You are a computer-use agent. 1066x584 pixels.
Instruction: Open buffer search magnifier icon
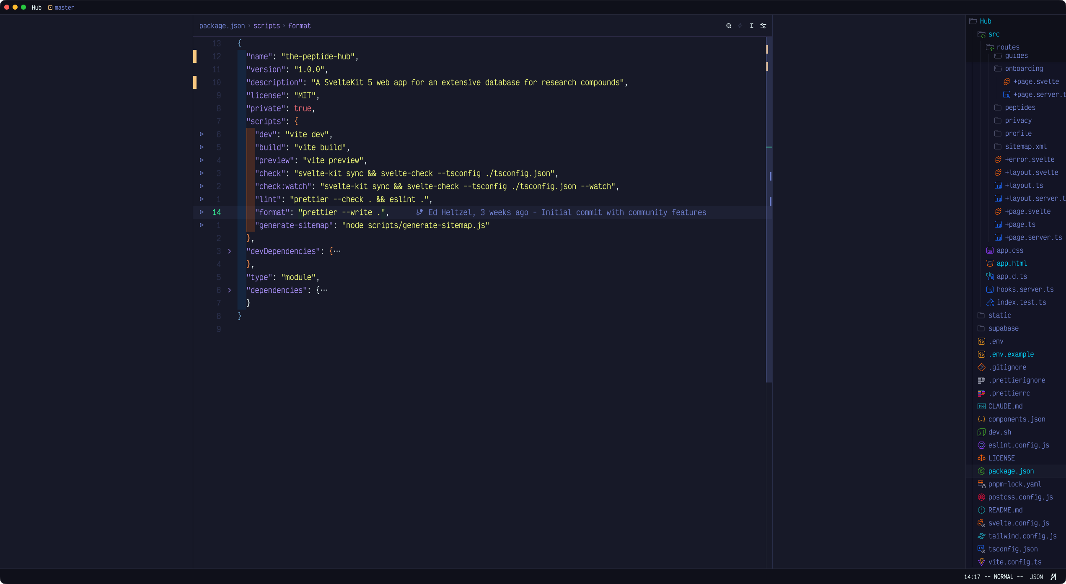point(729,26)
